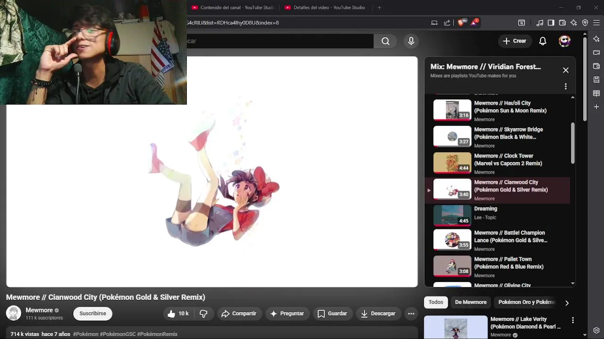Open the YouTube account avatar menu
Screen dimensions: 604x339
(x=565, y=41)
